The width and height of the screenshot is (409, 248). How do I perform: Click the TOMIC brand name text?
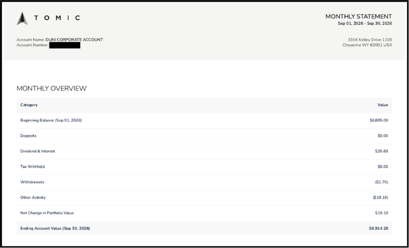57,18
